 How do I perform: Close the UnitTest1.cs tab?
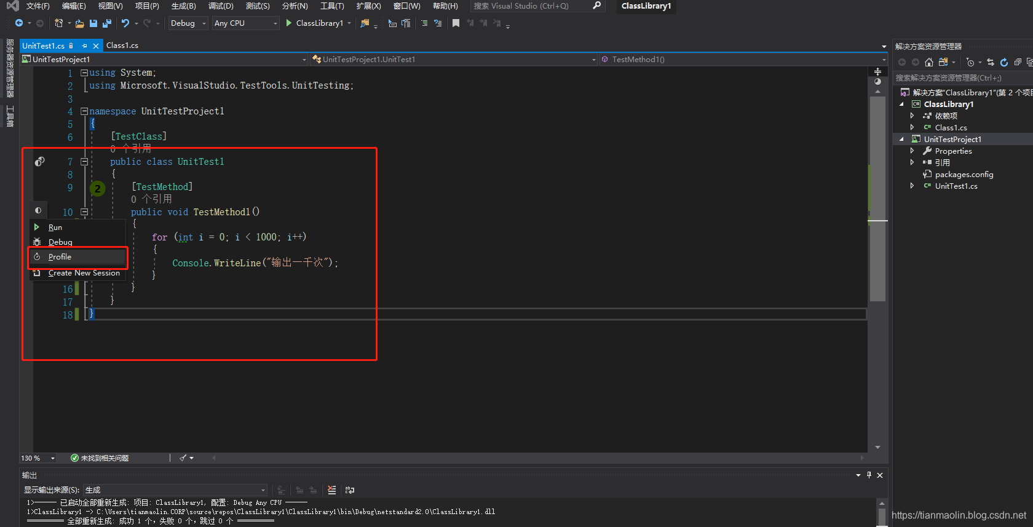click(x=96, y=46)
